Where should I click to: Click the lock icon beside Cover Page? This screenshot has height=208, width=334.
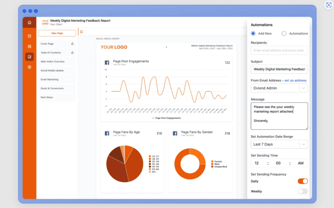(72, 44)
